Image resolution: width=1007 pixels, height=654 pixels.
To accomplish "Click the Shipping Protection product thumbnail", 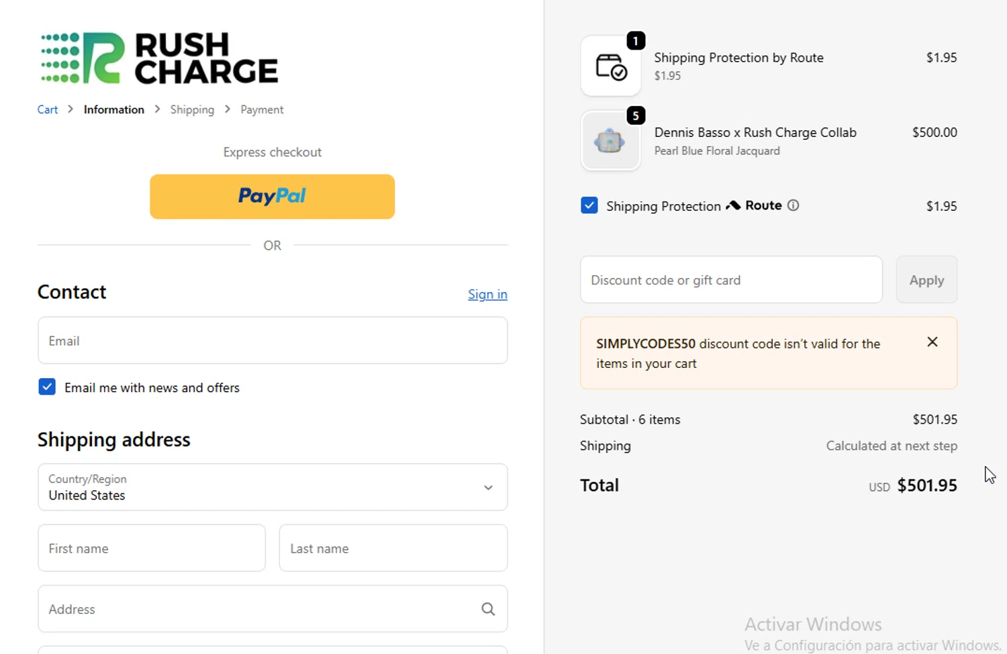I will click(610, 66).
